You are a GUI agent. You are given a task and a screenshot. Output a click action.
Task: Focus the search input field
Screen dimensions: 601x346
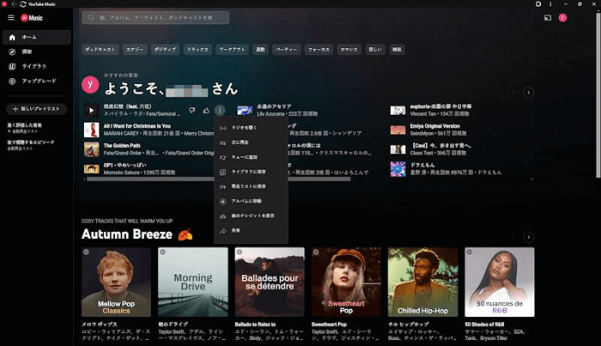coord(155,18)
